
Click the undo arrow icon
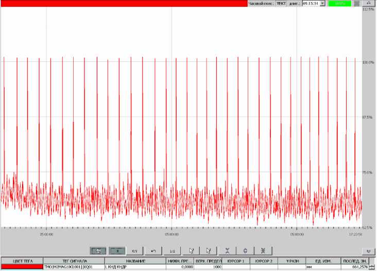(x=153, y=250)
